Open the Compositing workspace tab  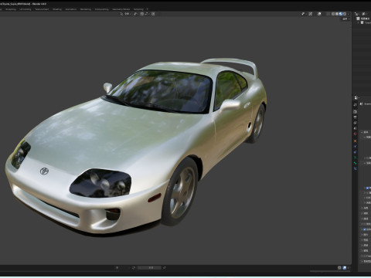(102, 9)
